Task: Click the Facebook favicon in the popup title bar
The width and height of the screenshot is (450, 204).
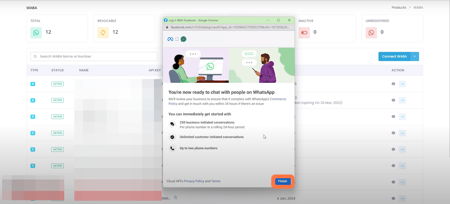Action: 166,20
